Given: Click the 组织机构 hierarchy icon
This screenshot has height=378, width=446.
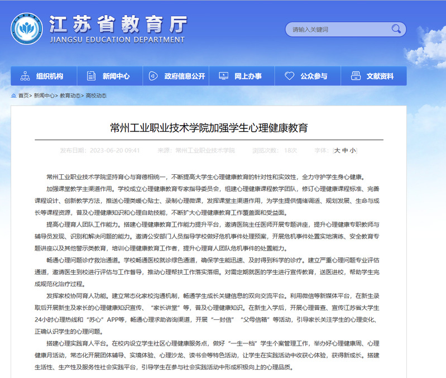Looking at the screenshot, I should coord(25,76).
